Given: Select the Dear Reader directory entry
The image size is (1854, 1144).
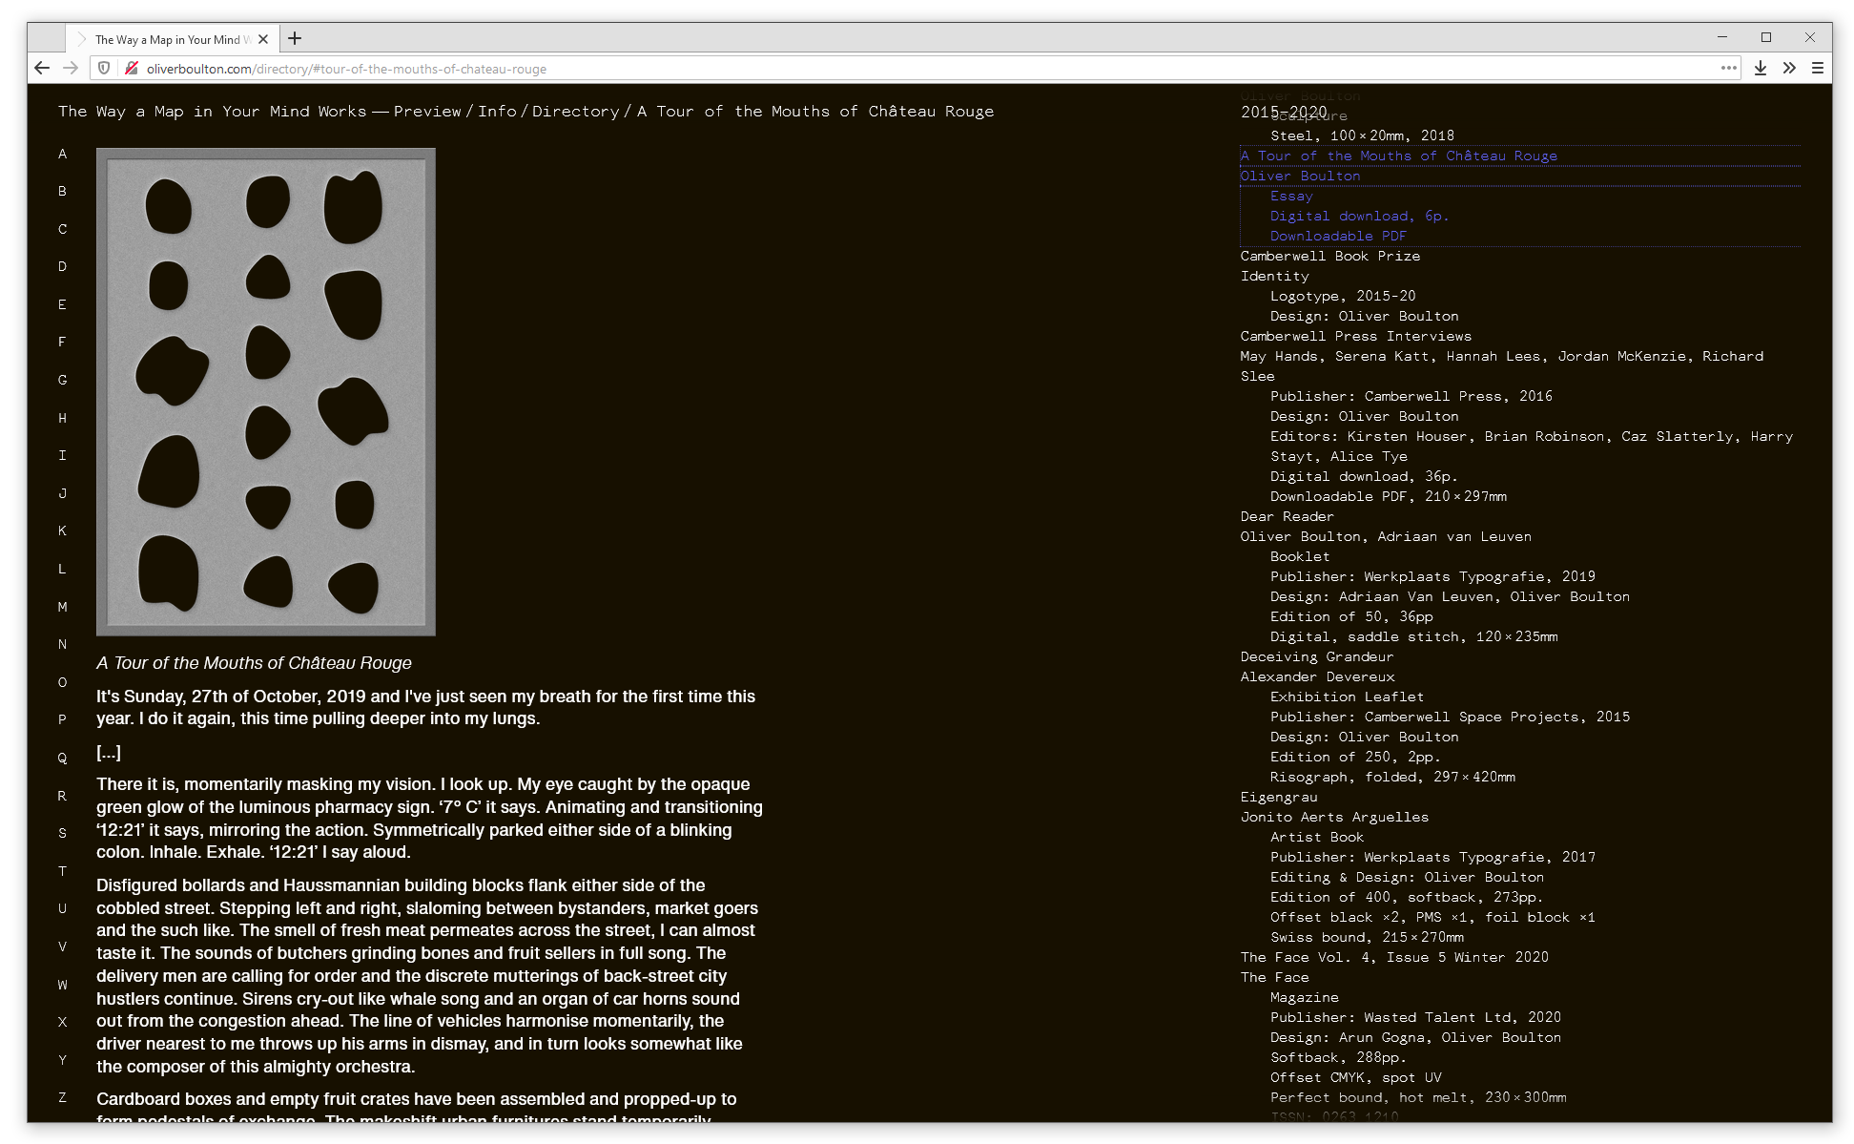Looking at the screenshot, I should click(1287, 516).
